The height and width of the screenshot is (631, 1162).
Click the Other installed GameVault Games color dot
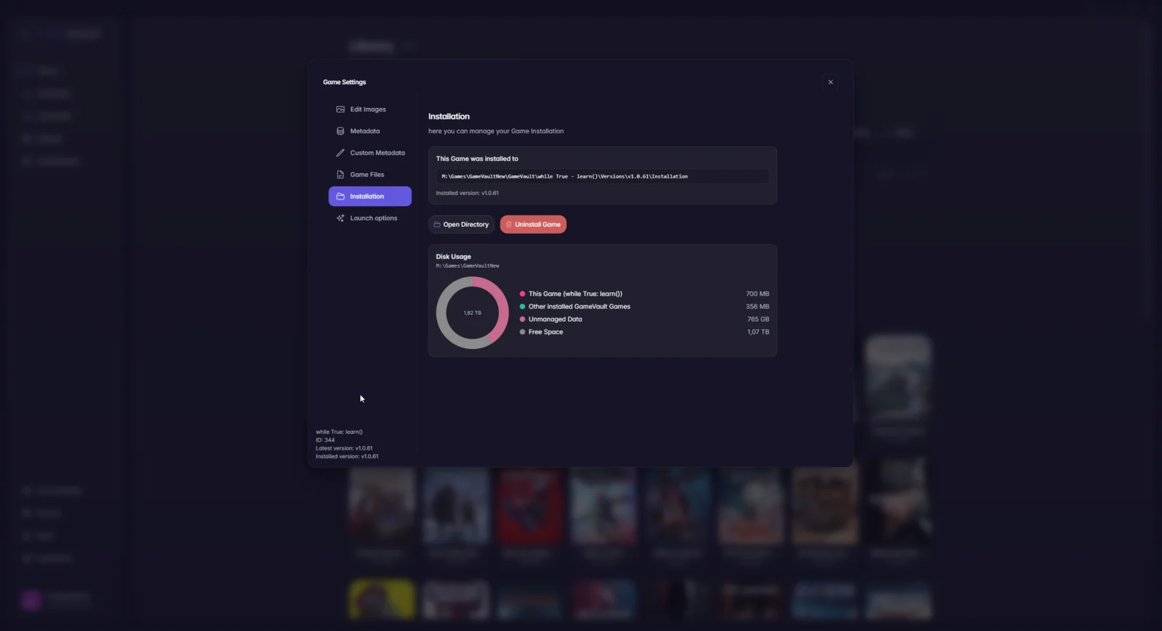pos(522,307)
